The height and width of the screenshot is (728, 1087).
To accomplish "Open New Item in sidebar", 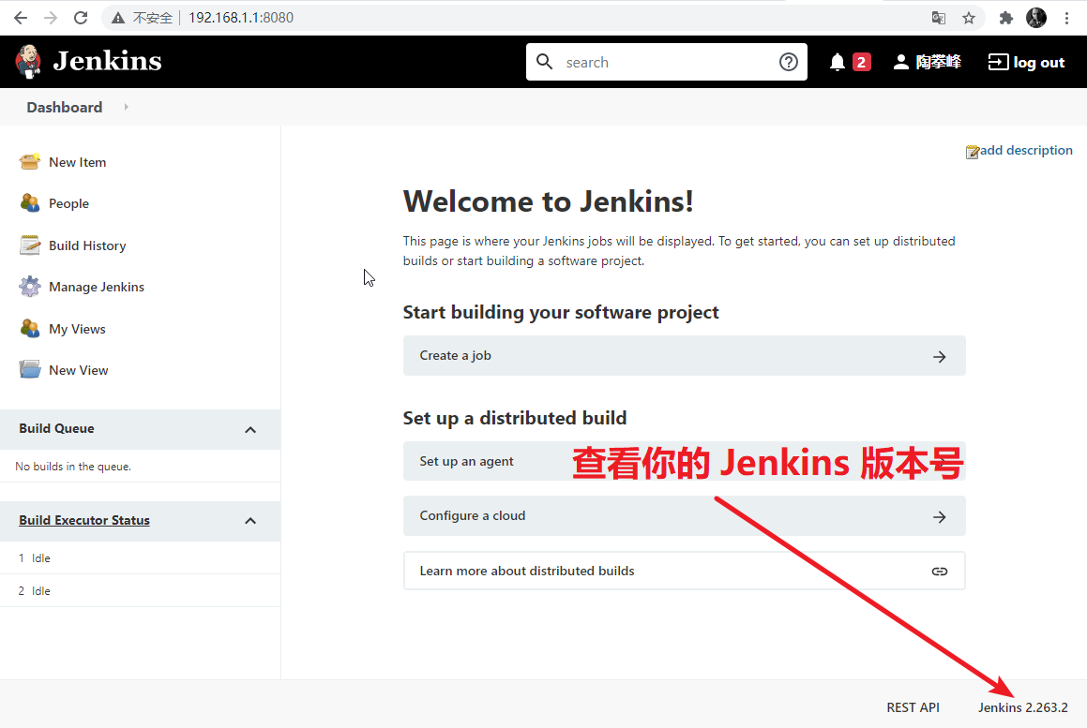I will pyautogui.click(x=78, y=162).
